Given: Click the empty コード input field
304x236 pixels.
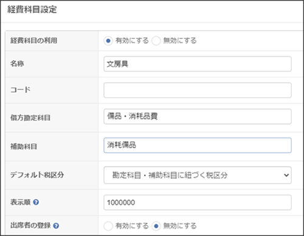Looking at the screenshot, I should 198,90.
